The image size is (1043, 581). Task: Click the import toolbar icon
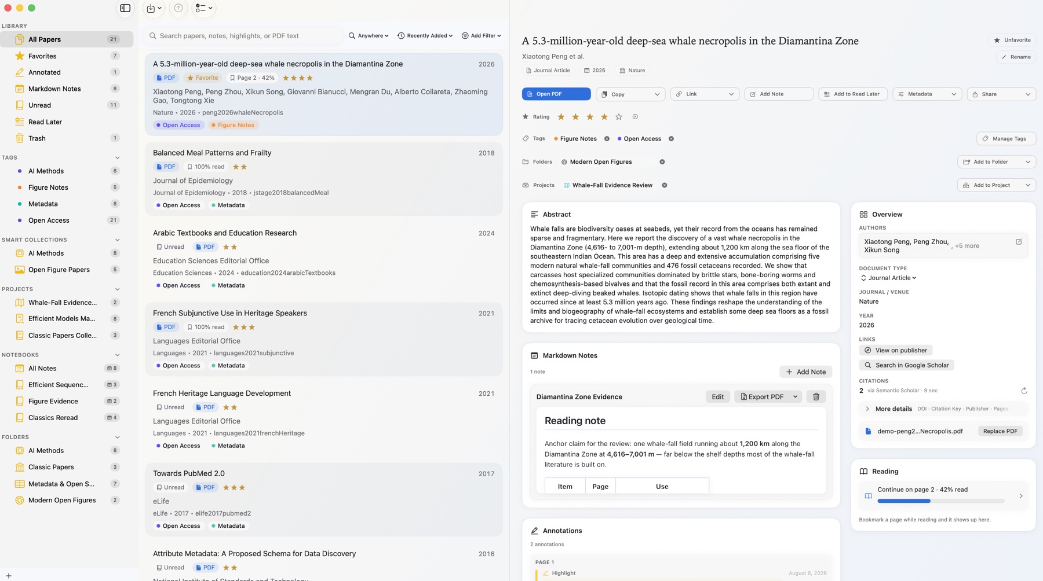click(x=154, y=8)
